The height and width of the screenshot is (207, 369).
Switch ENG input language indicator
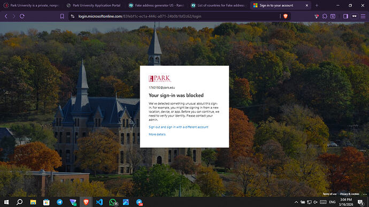click(x=332, y=202)
